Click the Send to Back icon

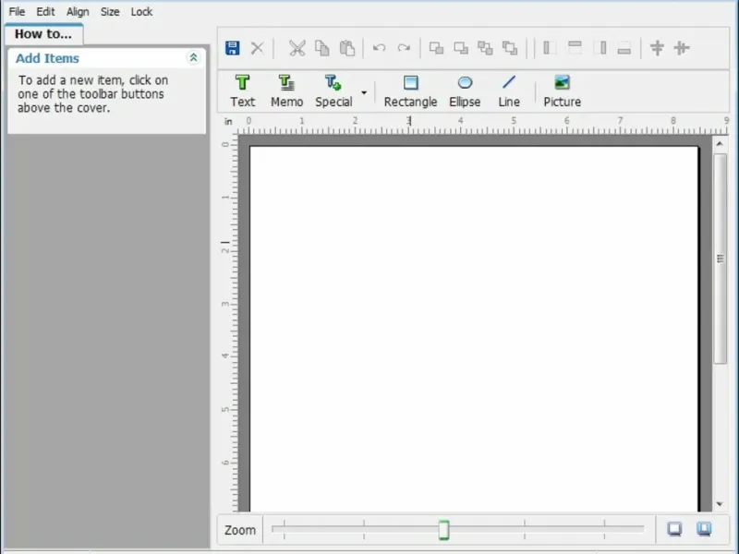pos(461,48)
